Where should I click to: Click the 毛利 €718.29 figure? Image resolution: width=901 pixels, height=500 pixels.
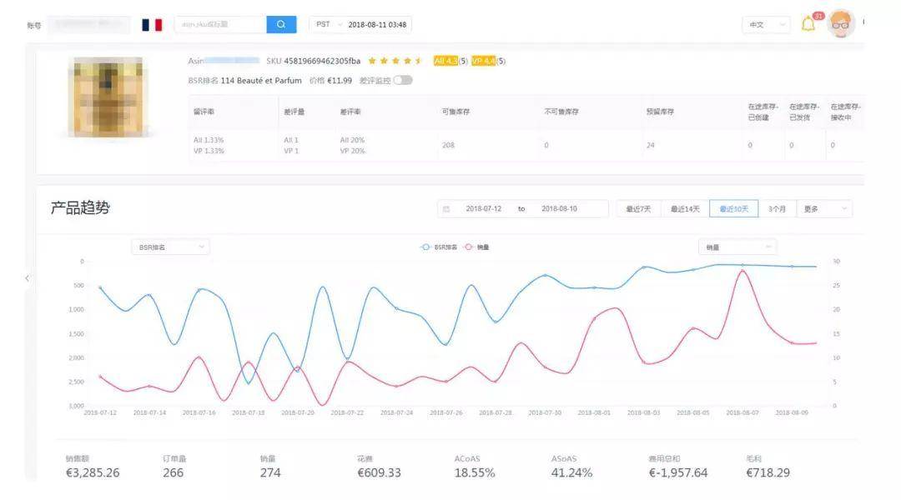(x=768, y=473)
